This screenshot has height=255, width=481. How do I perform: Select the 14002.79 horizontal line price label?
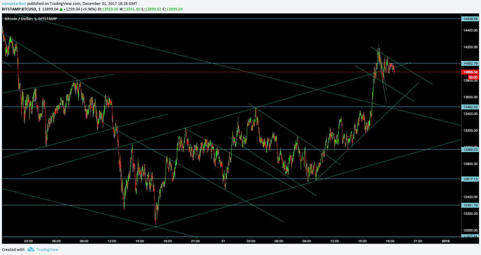coord(470,63)
